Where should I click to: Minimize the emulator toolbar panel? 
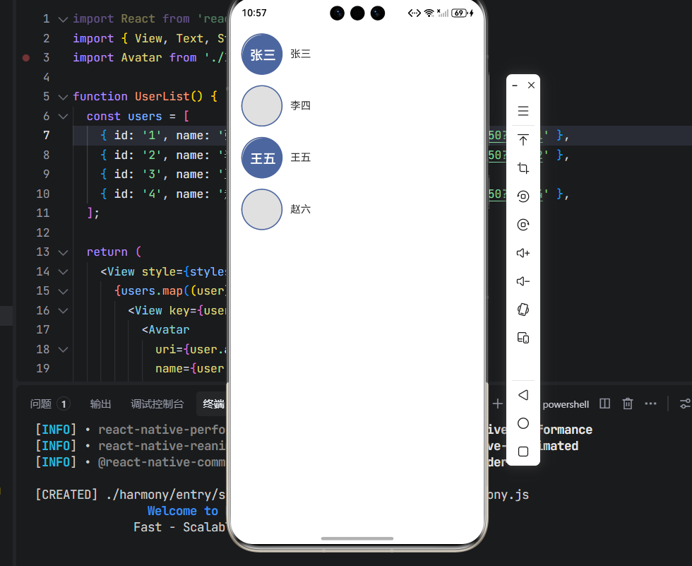point(515,86)
